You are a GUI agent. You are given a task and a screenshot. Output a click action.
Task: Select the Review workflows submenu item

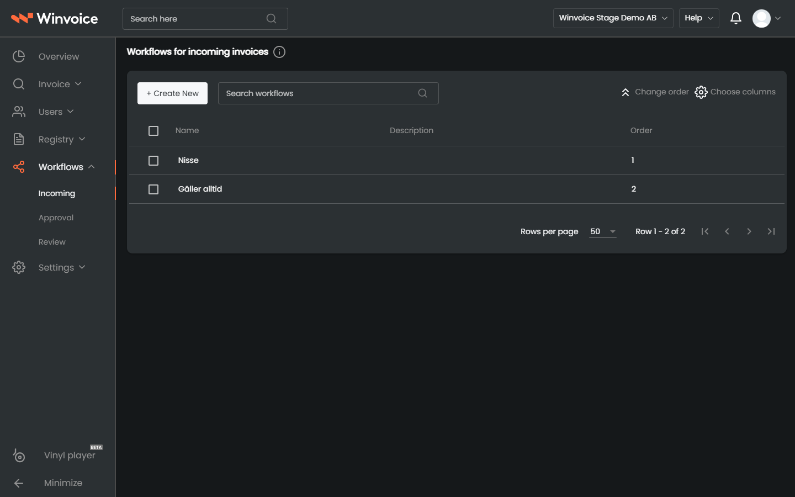52,242
